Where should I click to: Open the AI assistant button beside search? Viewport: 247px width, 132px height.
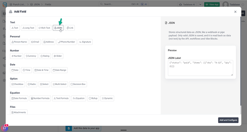[144, 4]
